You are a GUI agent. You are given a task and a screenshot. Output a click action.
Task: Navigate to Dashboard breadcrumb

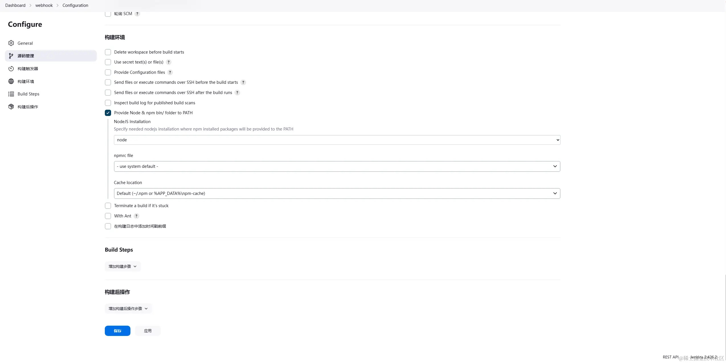tap(15, 5)
